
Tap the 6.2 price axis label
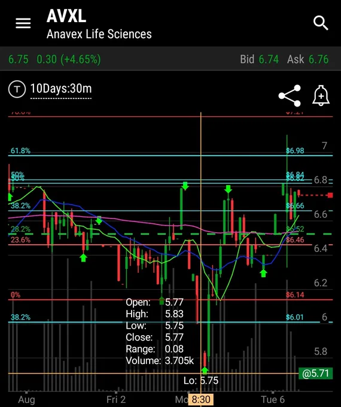[321, 283]
